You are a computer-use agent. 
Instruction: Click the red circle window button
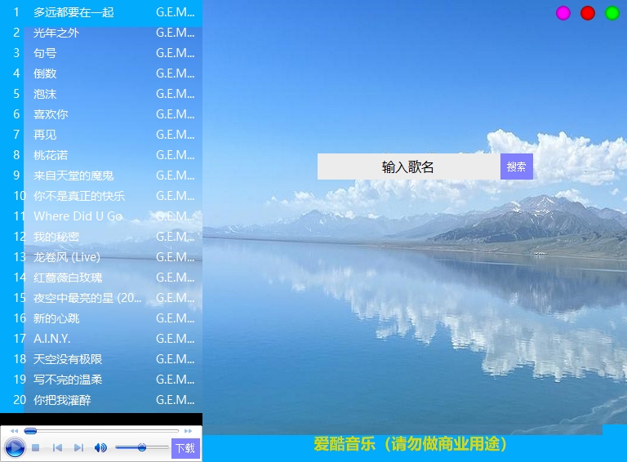588,13
